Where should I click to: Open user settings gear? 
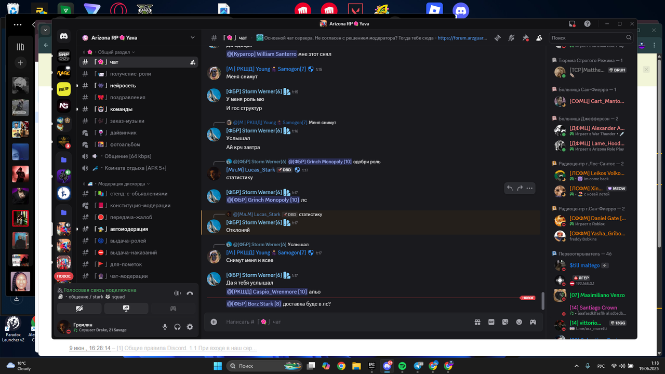[x=190, y=327]
